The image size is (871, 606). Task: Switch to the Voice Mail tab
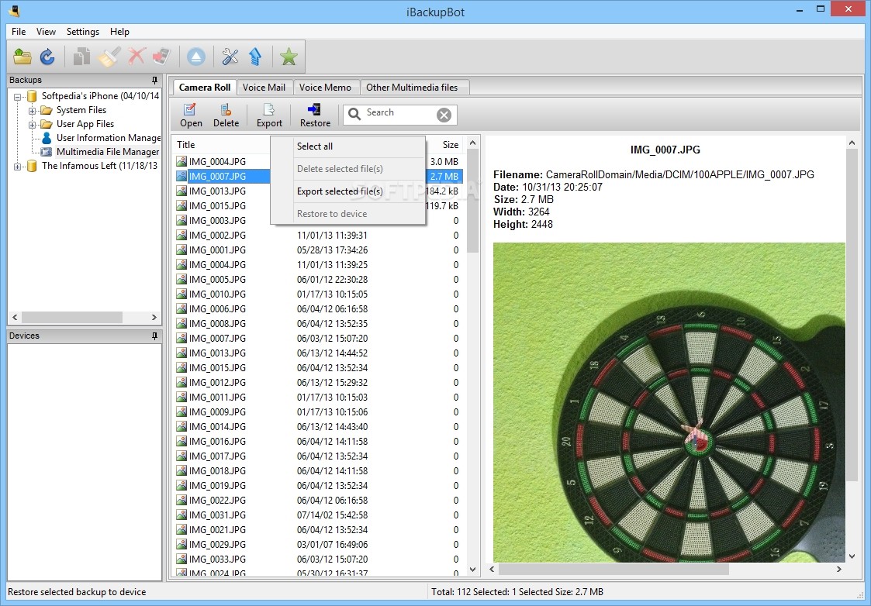[x=264, y=87]
